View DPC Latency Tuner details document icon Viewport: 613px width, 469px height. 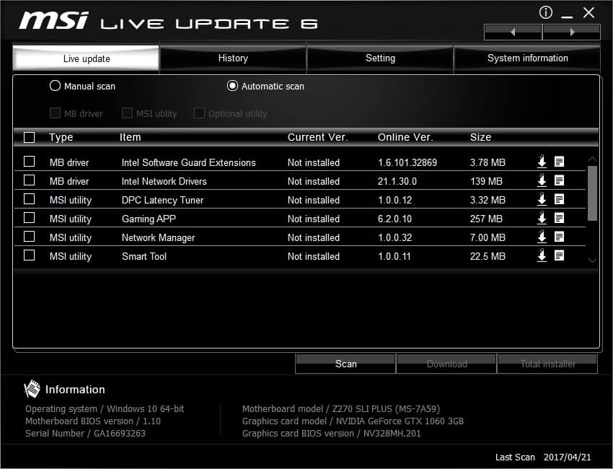pos(559,199)
